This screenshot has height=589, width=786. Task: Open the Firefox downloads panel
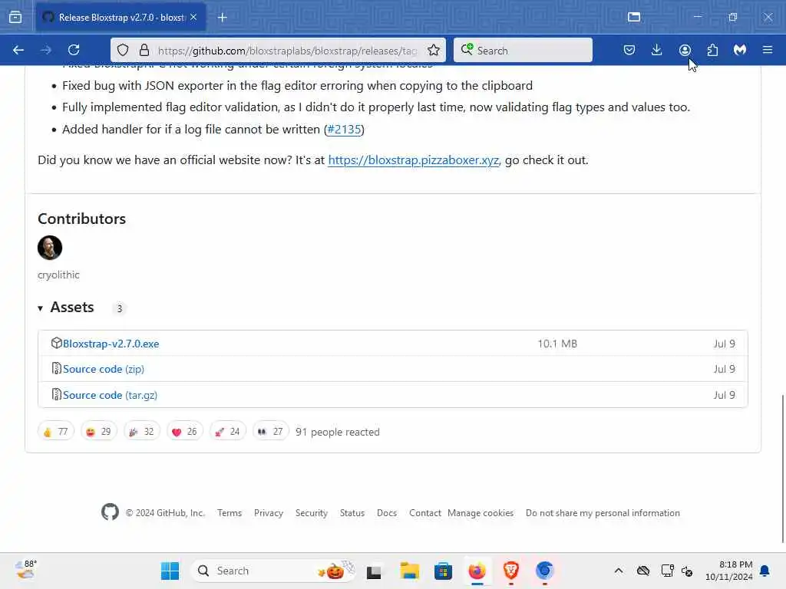click(657, 50)
